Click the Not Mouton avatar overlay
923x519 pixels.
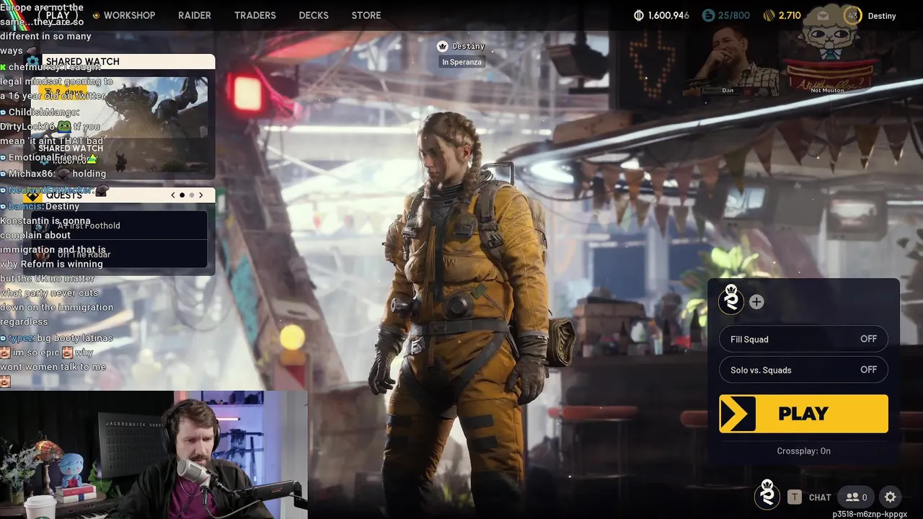pyautogui.click(x=829, y=50)
